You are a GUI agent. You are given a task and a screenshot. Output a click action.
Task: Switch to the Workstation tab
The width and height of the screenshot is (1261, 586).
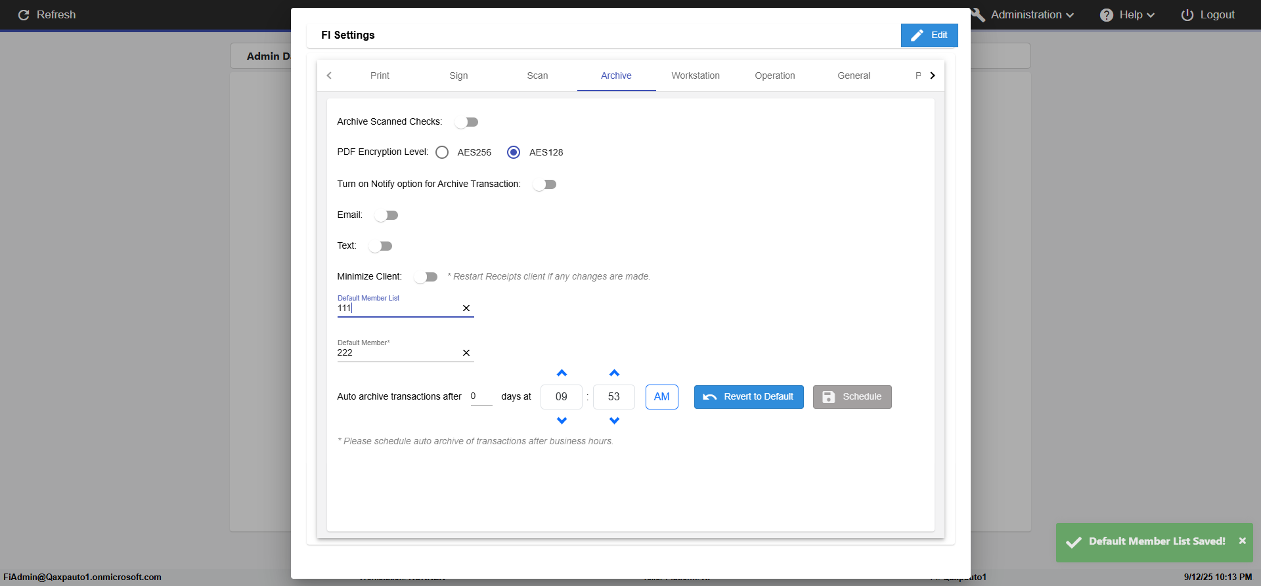click(695, 75)
